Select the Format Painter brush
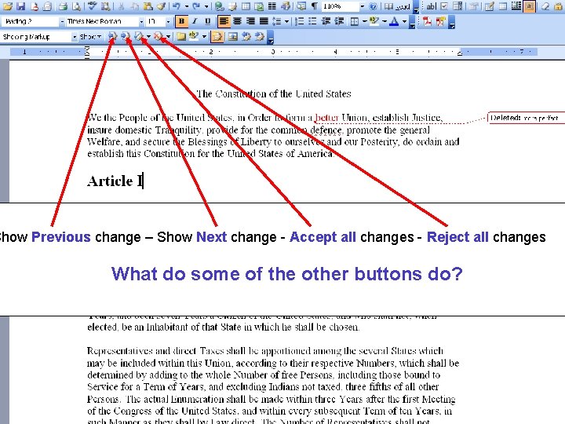Viewport: 565px width, 424px height. 161,6
